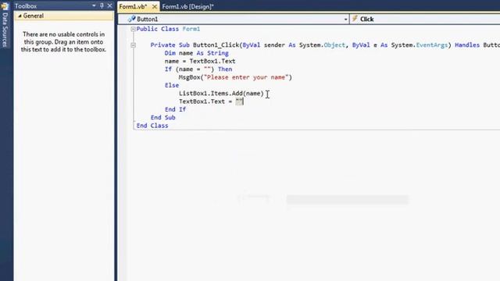500x281 pixels.
Task: Click the 'End If' line
Action: [x=175, y=109]
